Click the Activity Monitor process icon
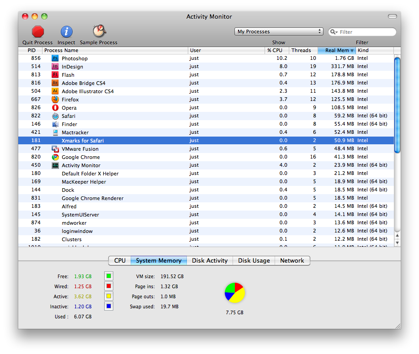The height and width of the screenshot is (354, 419). pos(55,165)
